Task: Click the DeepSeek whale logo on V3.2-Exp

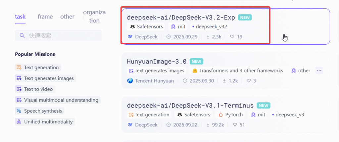Action: [130, 37]
